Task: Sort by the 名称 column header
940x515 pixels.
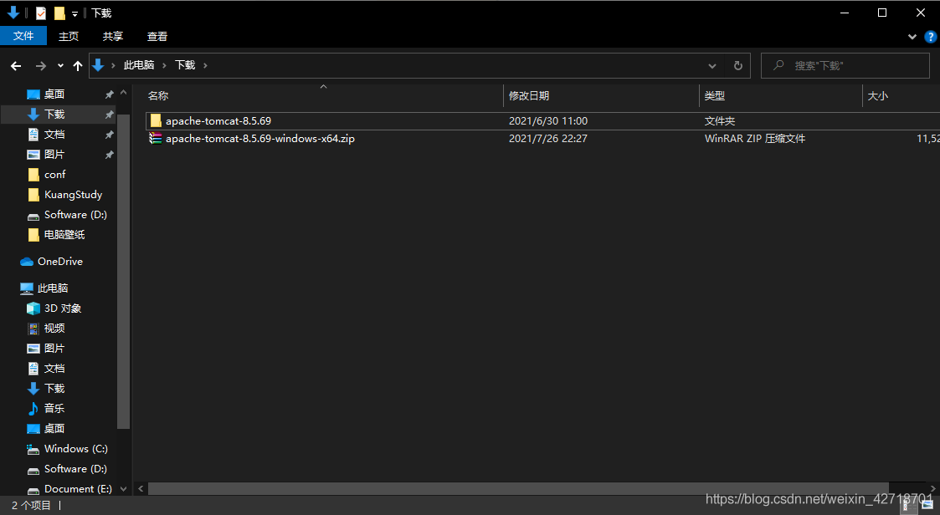Action: coord(158,96)
